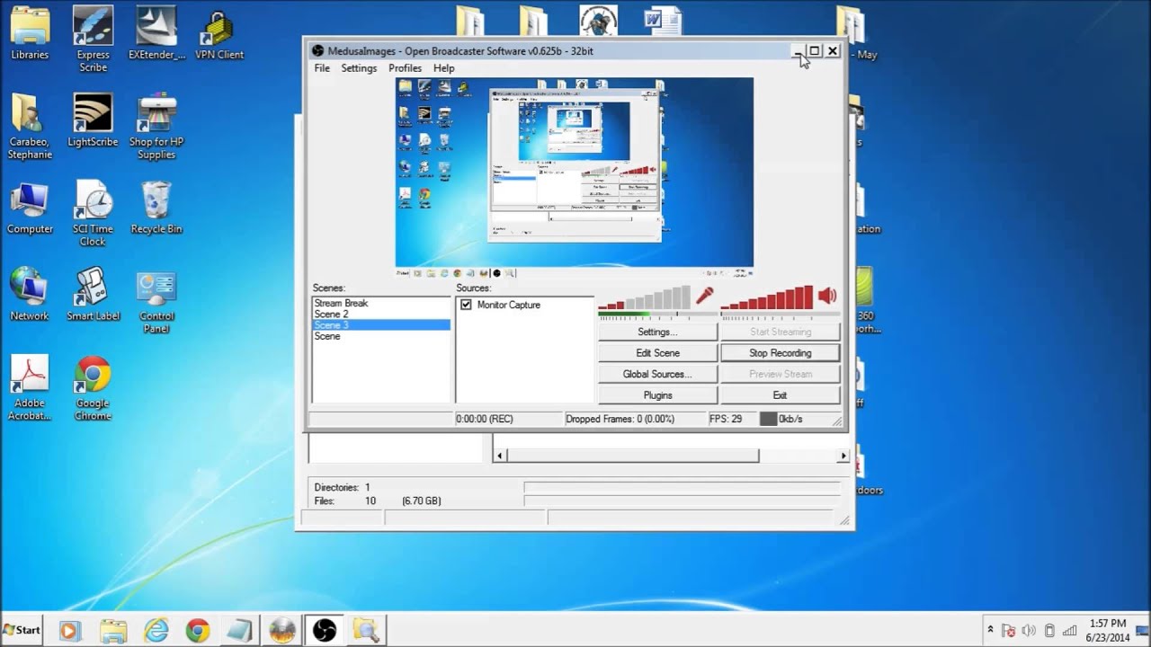The width and height of the screenshot is (1151, 647).
Task: Select the Libraries desktop icon
Action: pyautogui.click(x=30, y=34)
